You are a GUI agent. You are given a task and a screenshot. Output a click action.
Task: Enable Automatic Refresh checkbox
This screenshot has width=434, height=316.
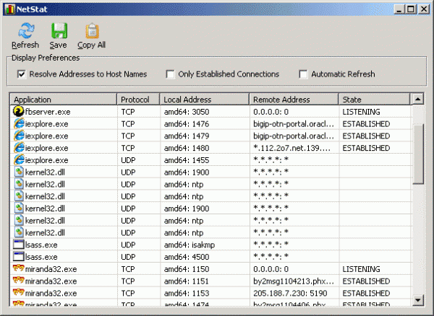click(303, 74)
